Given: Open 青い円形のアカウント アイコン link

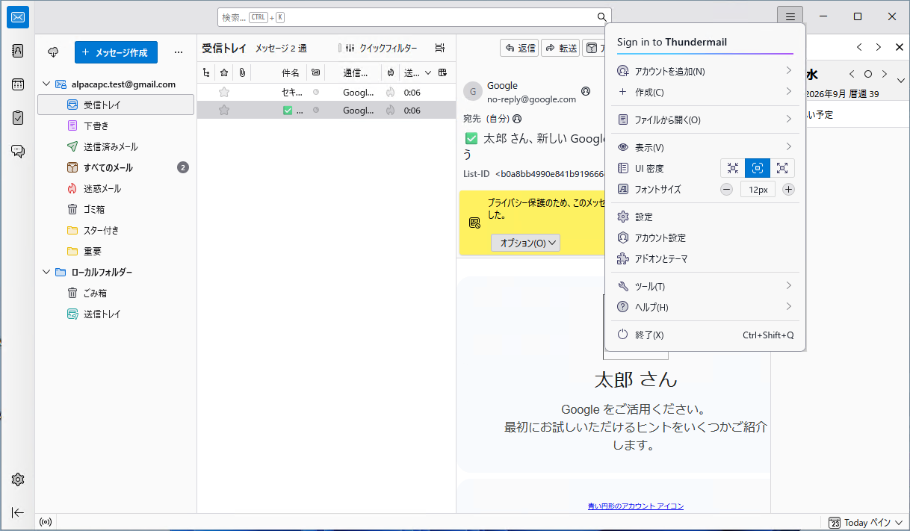Looking at the screenshot, I should click(x=636, y=506).
